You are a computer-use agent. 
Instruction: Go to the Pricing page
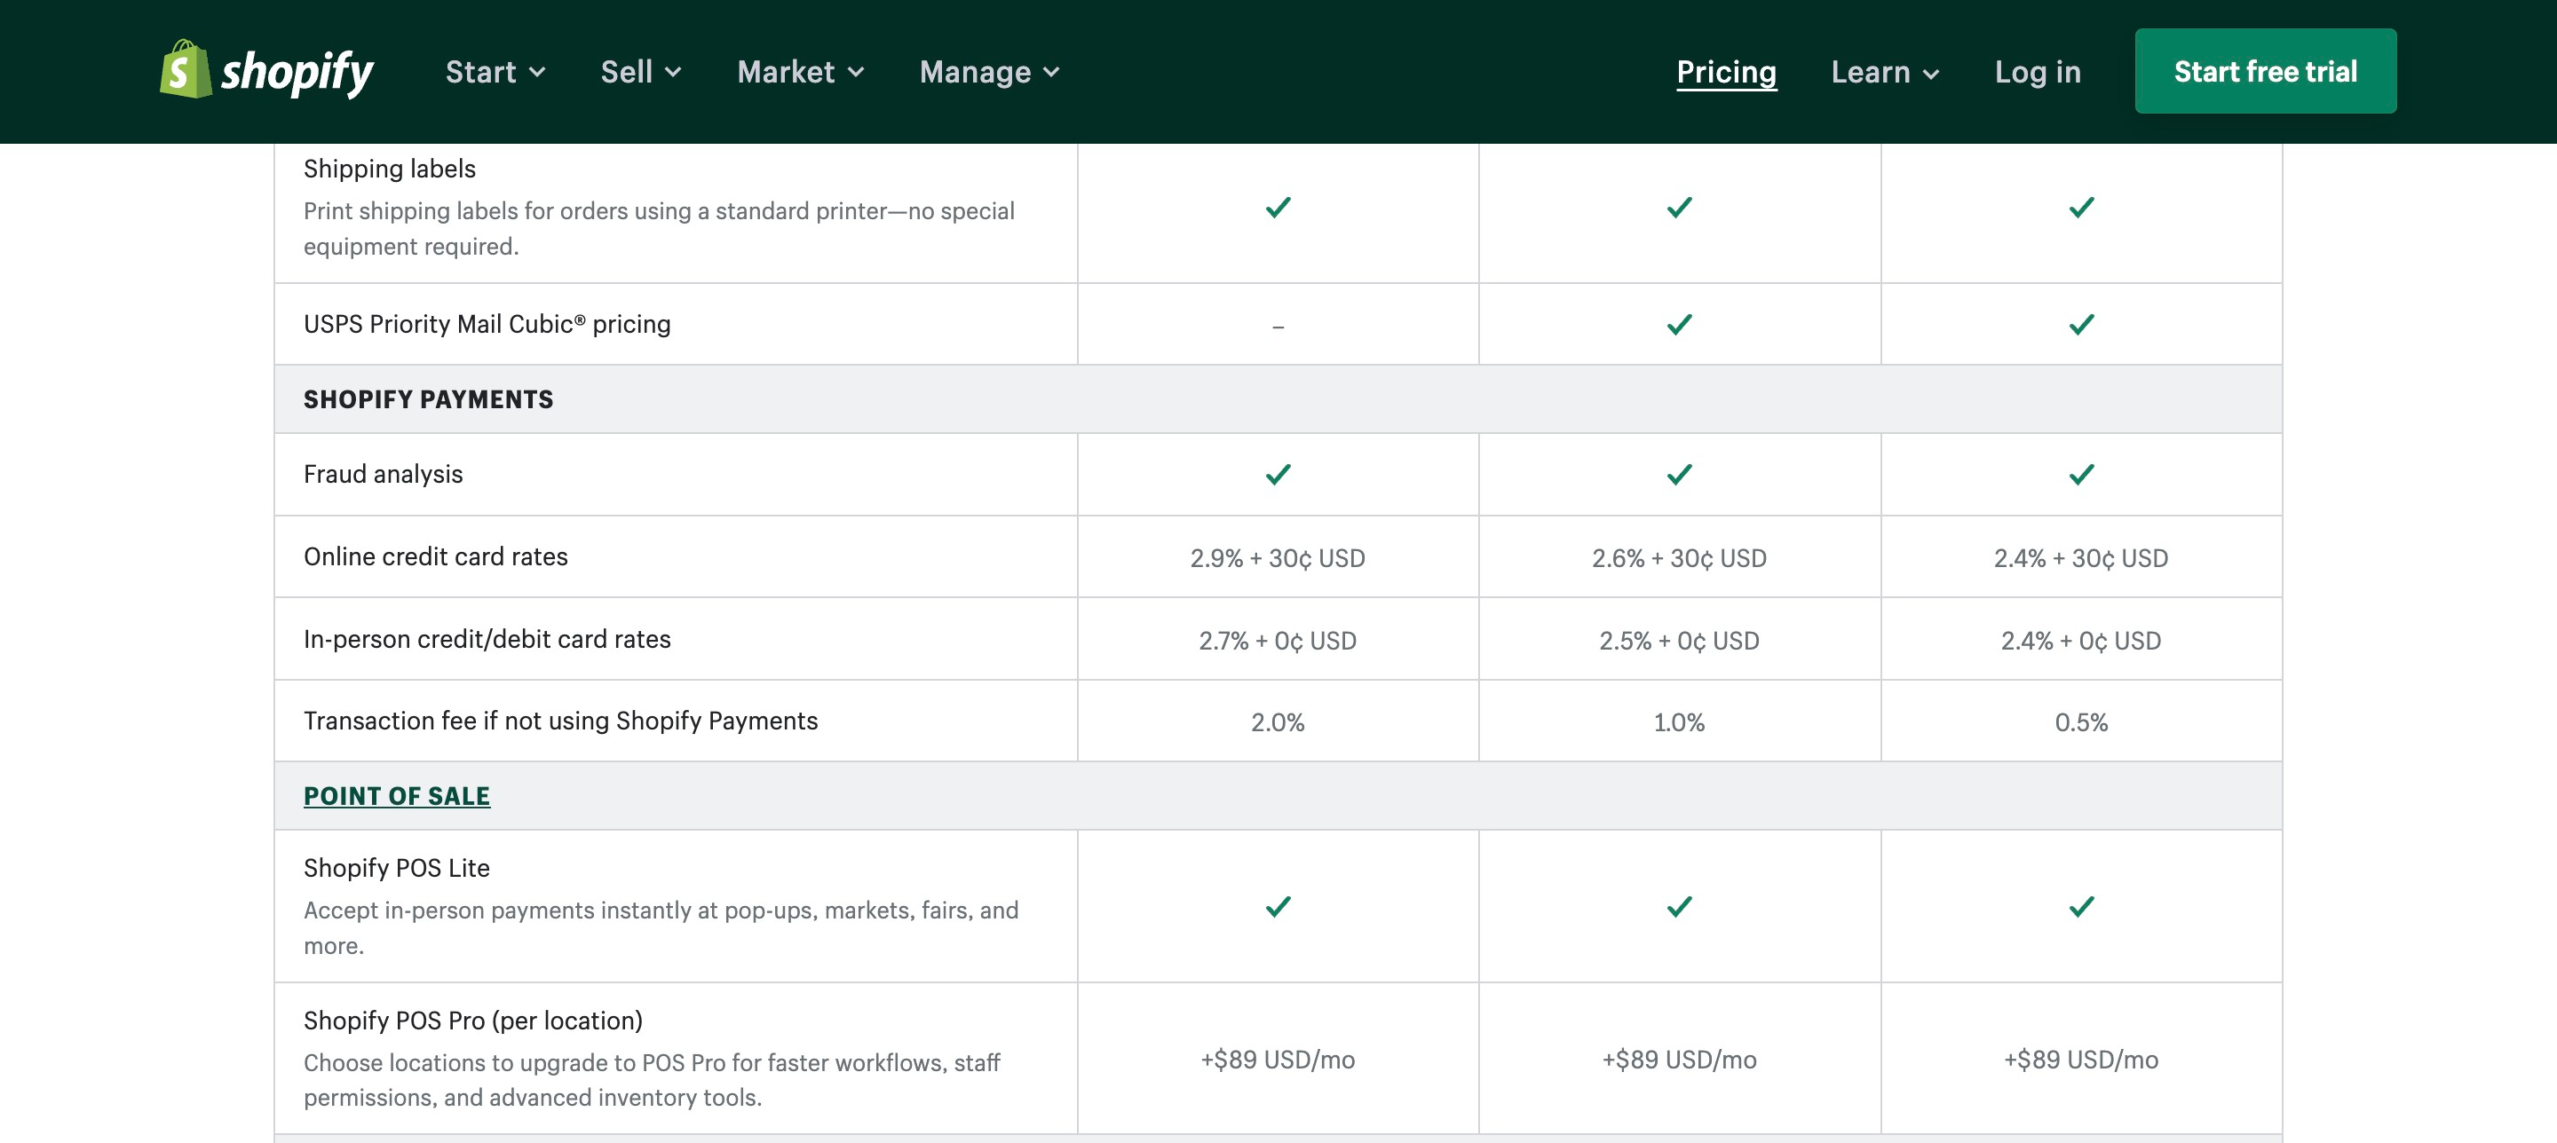(1725, 73)
